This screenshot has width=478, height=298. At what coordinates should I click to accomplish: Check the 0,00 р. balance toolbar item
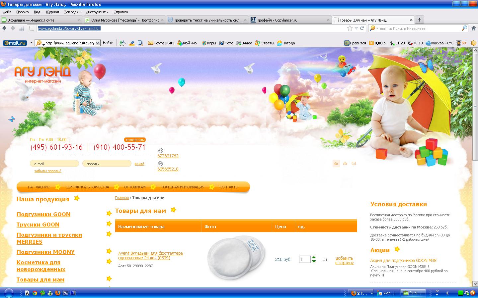click(378, 43)
